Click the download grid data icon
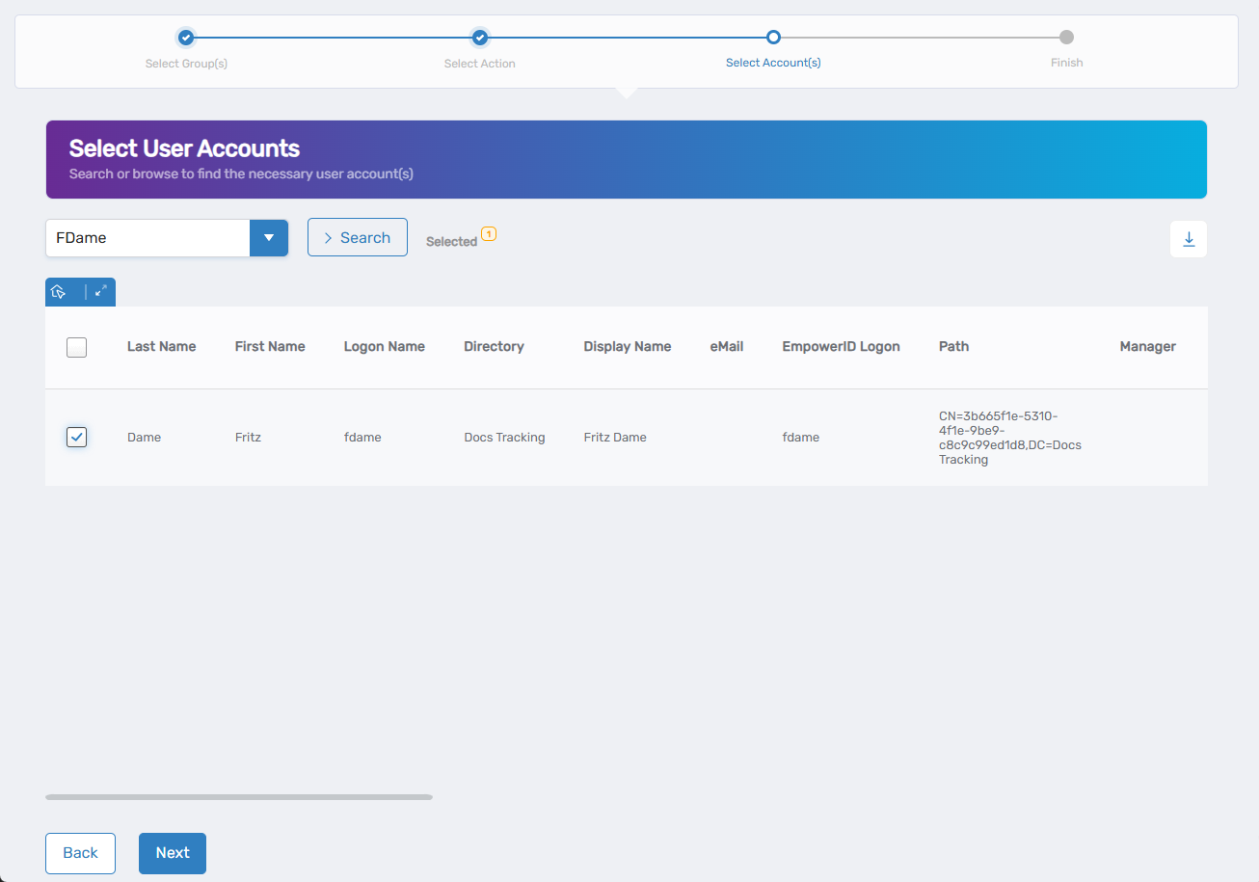1259x882 pixels. pyautogui.click(x=1188, y=238)
